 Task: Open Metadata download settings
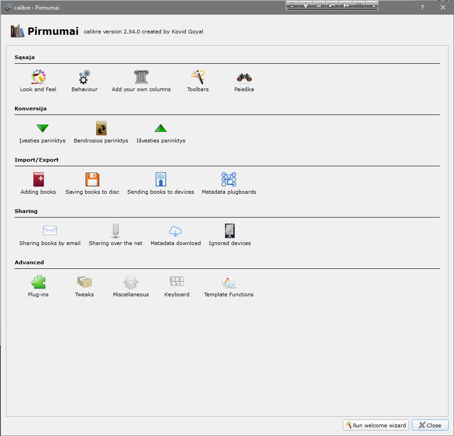click(x=175, y=234)
